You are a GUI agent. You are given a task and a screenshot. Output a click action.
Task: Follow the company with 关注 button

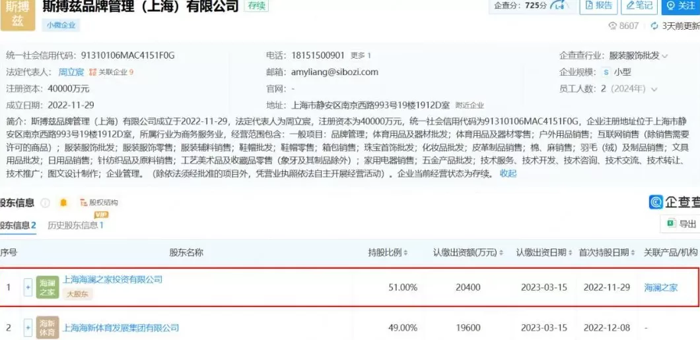point(680,6)
